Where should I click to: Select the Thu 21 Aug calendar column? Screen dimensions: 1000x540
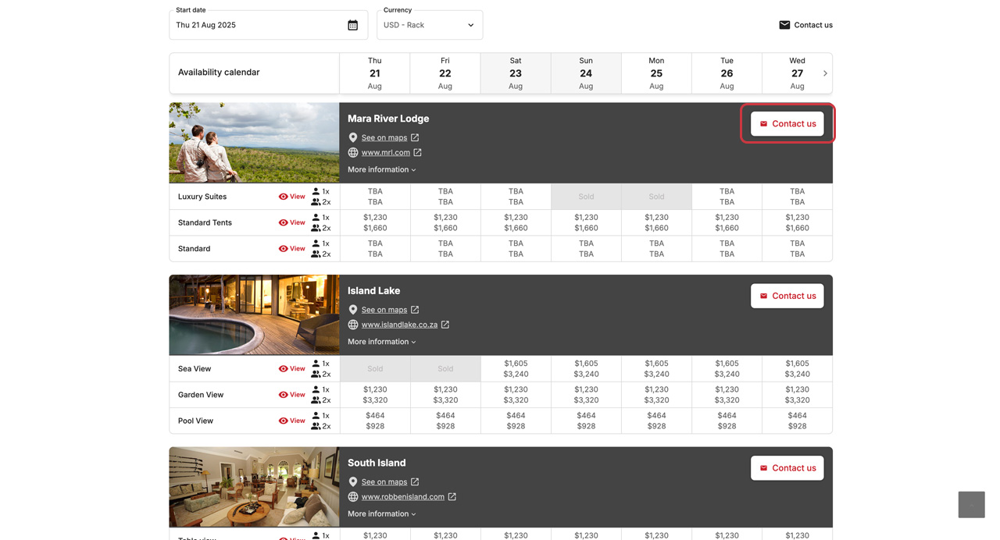(375, 73)
